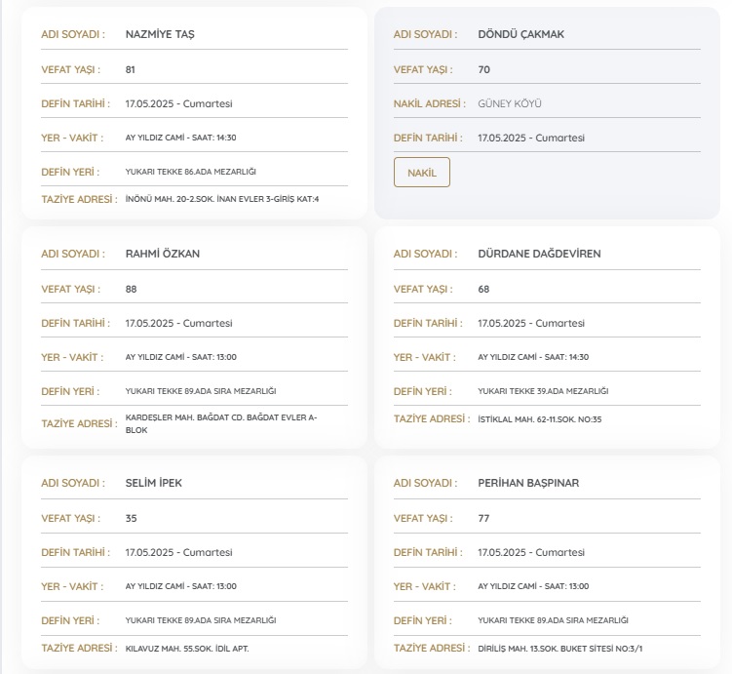Click age value 35 for Selim İpek
The width and height of the screenshot is (732, 674).
[132, 519]
